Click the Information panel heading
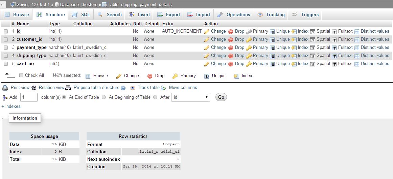 pyautogui.click(x=25, y=118)
